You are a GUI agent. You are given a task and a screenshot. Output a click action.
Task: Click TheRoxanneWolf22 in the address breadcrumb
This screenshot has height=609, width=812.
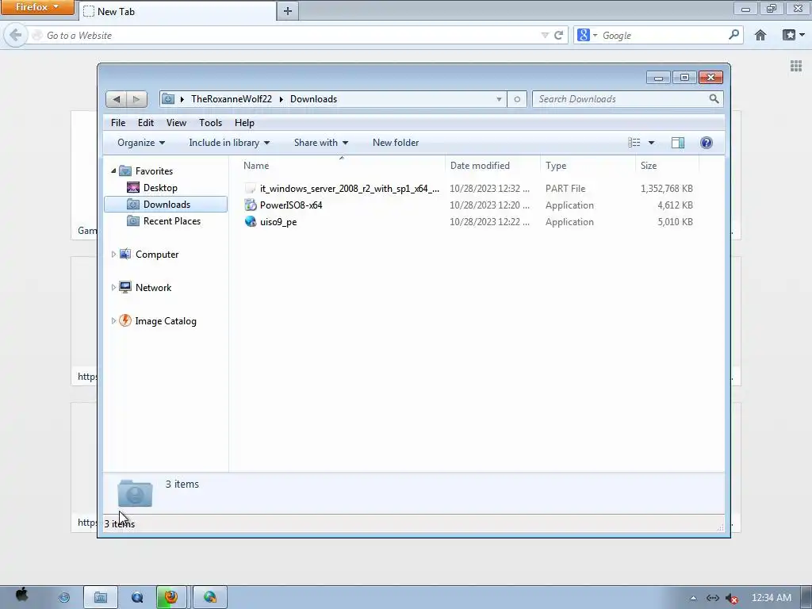pyautogui.click(x=232, y=99)
